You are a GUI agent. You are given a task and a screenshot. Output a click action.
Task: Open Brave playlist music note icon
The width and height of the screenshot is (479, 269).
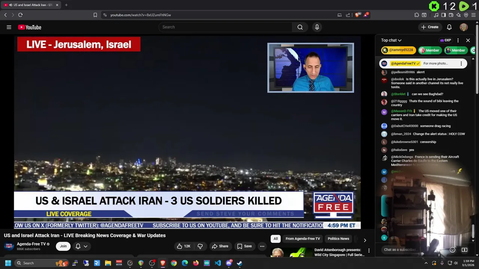(x=436, y=15)
